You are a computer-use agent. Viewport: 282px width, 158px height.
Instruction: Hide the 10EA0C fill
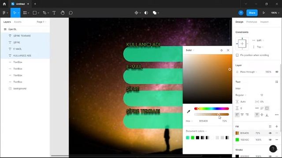[x=270, y=140]
